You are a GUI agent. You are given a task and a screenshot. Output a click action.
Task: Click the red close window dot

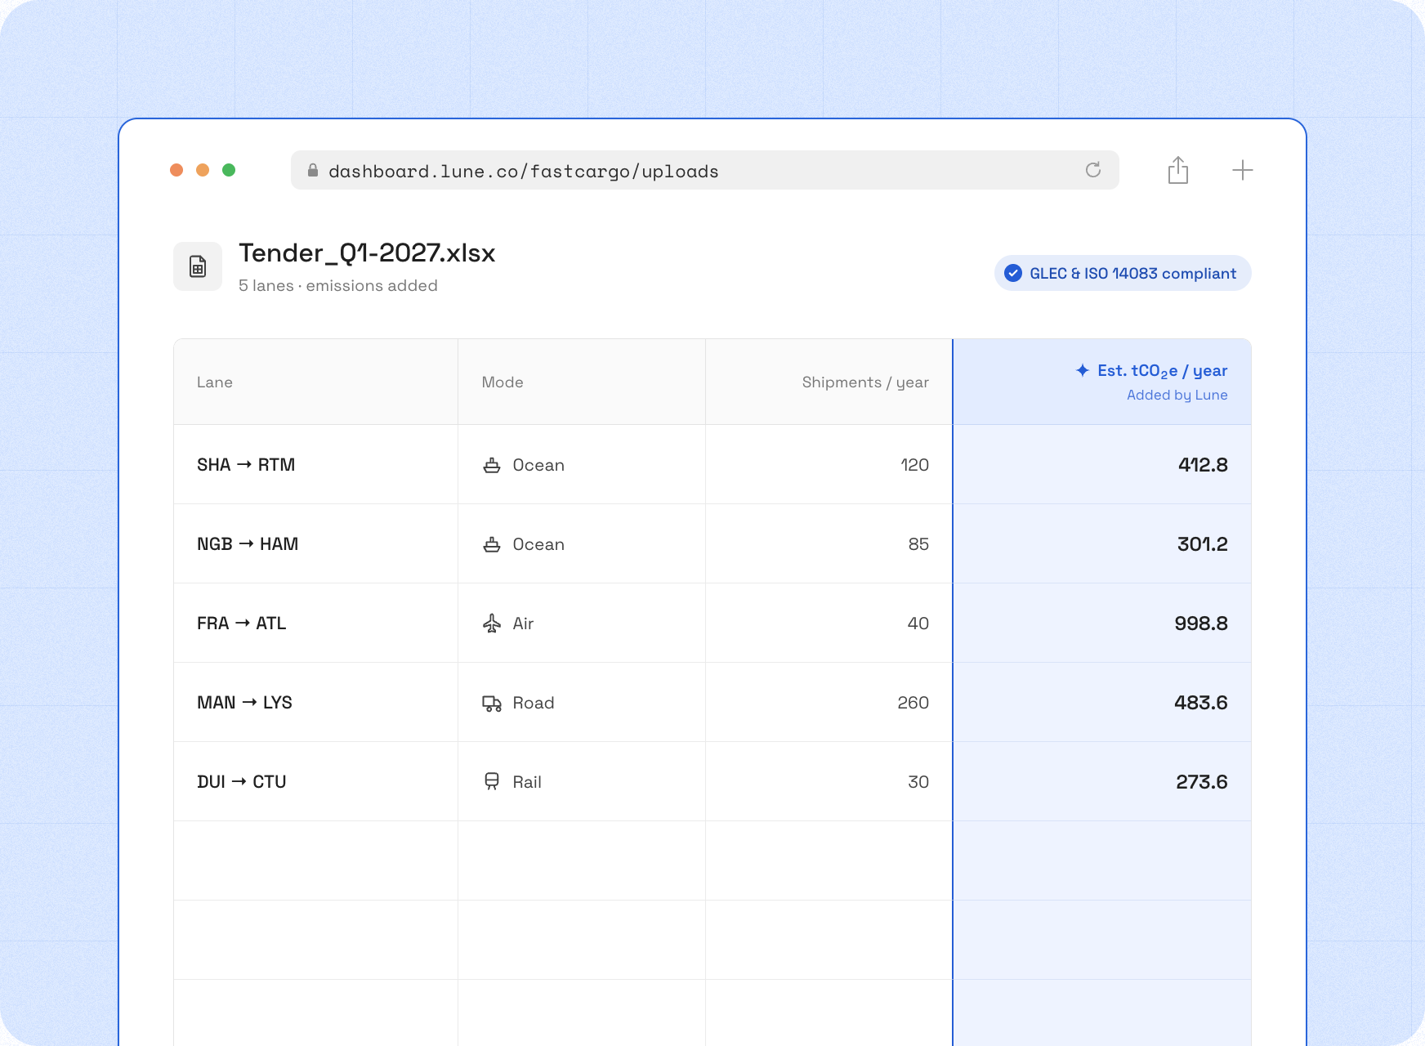click(x=176, y=170)
